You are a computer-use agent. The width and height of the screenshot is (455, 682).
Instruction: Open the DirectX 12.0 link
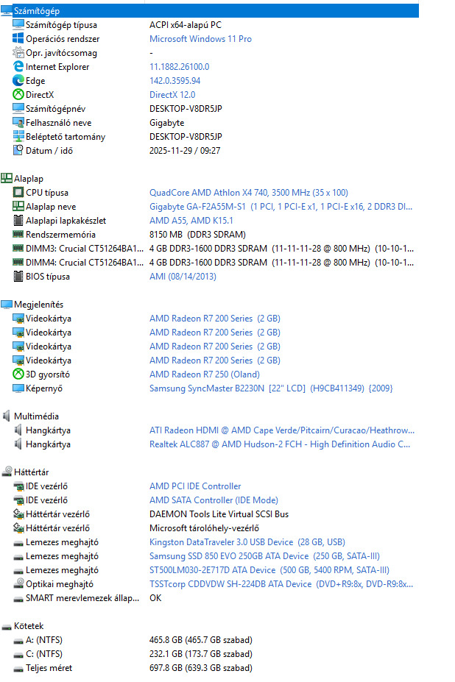tap(172, 94)
